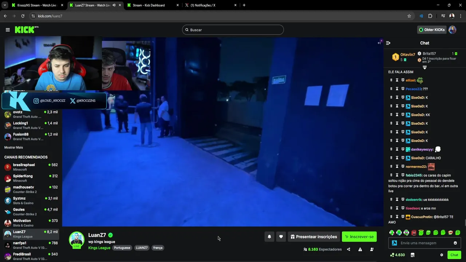Screen dimensions: 466x262
Task: Timeout tioedson using hourglass icon
Action: pyautogui.click(x=397, y=208)
